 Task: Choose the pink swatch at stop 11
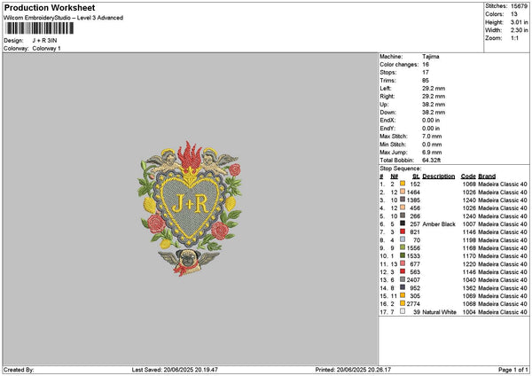pos(403,263)
